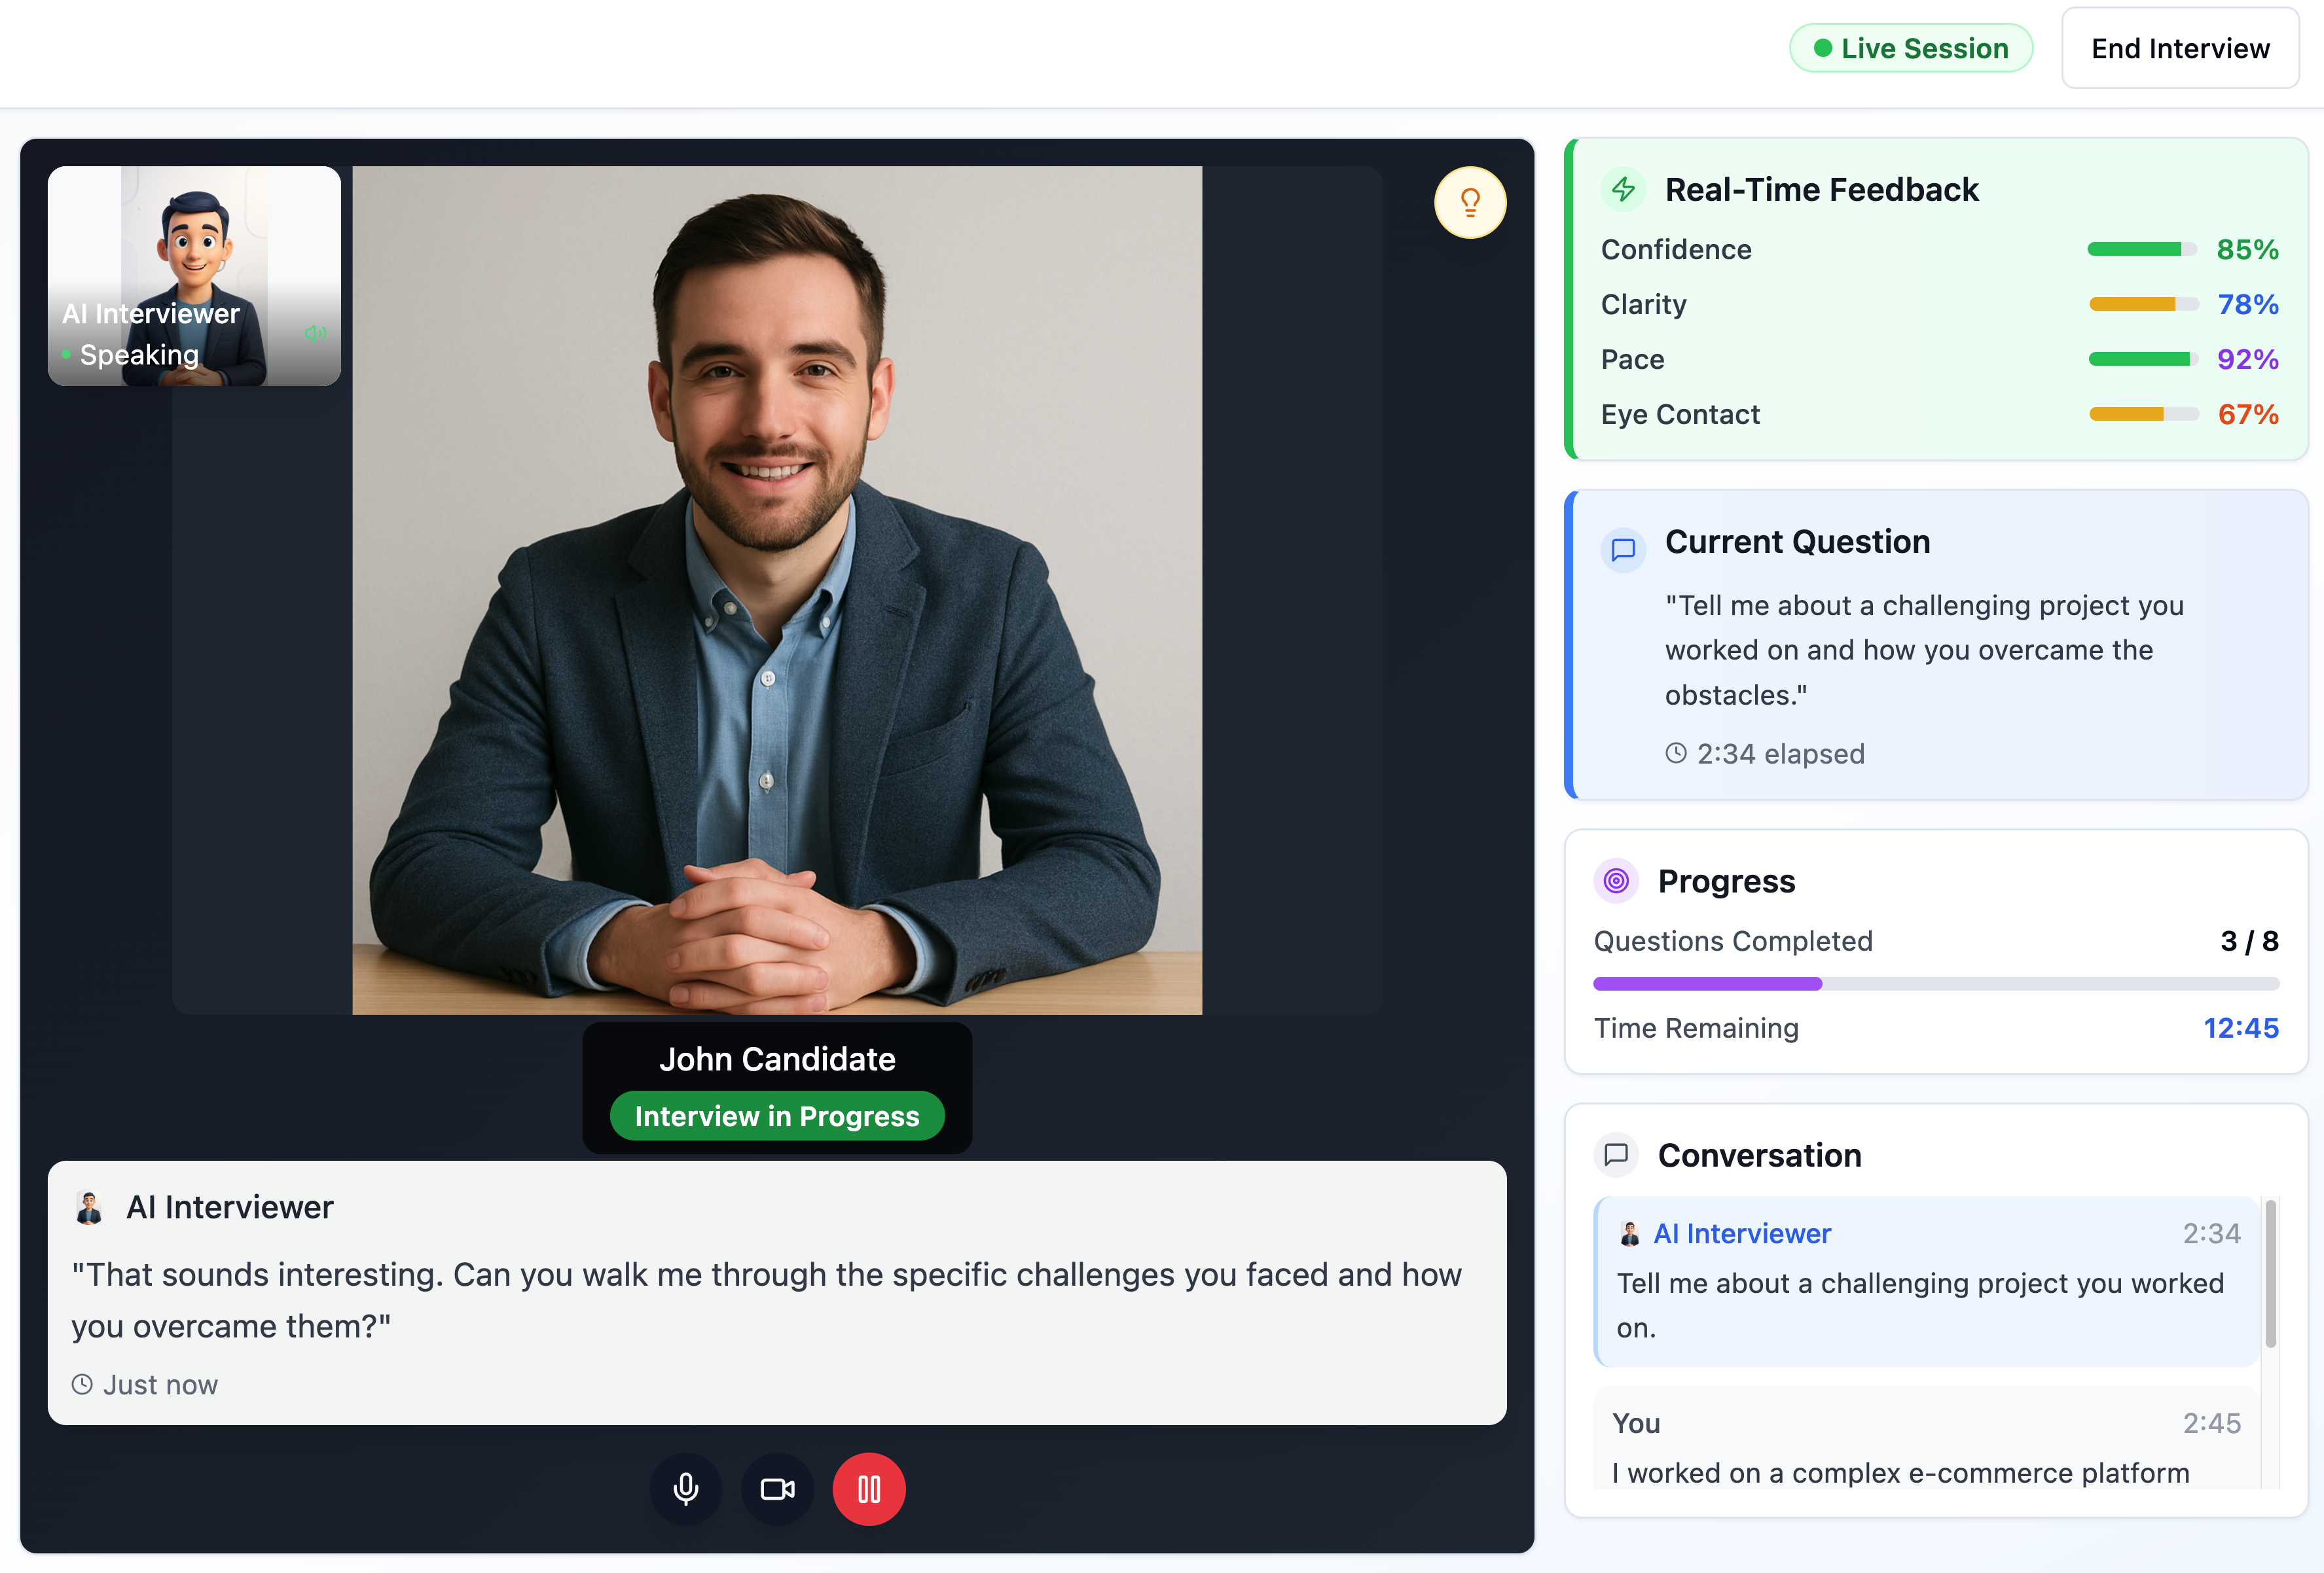
Task: Click the AI Interviewer video thumbnail
Action: [x=194, y=276]
